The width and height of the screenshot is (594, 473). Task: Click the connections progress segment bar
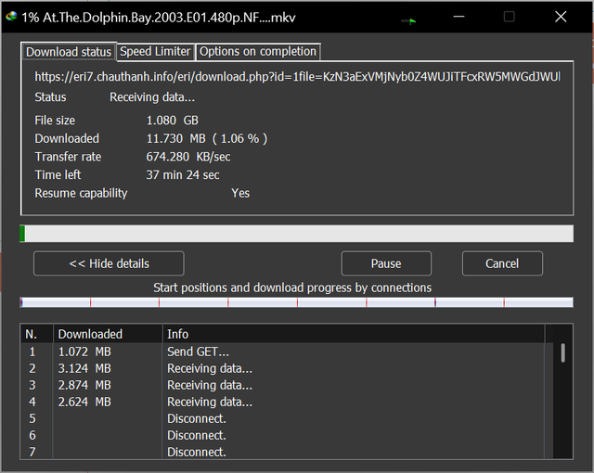(297, 302)
